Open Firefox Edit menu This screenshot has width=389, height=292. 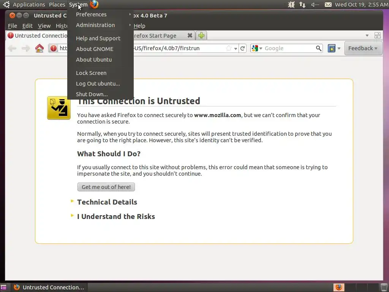click(27, 25)
